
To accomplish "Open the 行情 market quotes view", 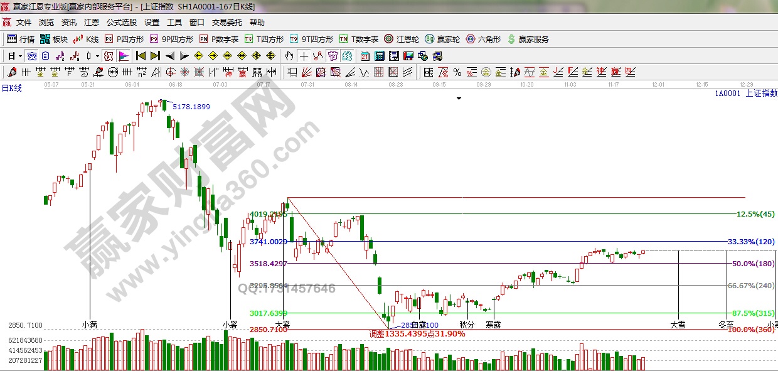I will (21, 39).
